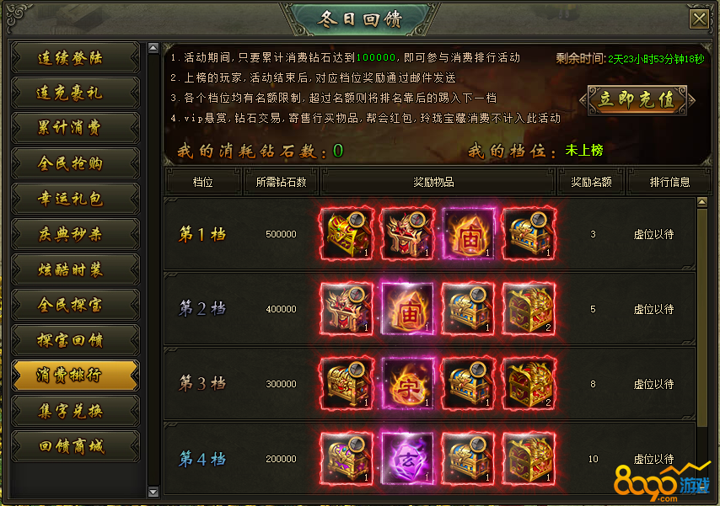Pick the blue-gold chest in tier 1 row
Viewport: 720px width, 506px height.
coord(529,233)
